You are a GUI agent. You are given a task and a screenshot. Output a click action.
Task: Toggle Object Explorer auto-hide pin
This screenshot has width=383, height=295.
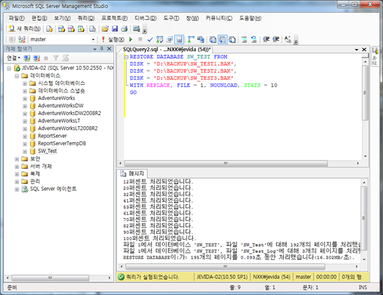[102, 48]
